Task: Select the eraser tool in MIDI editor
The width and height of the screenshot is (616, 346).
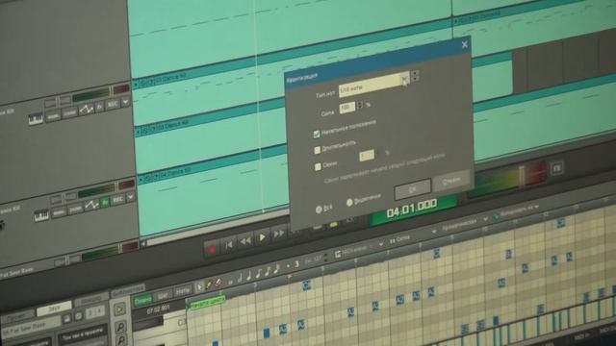Action: click(x=218, y=283)
